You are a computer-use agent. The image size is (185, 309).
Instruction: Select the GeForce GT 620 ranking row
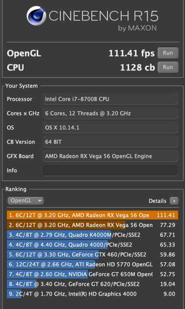[92, 284]
